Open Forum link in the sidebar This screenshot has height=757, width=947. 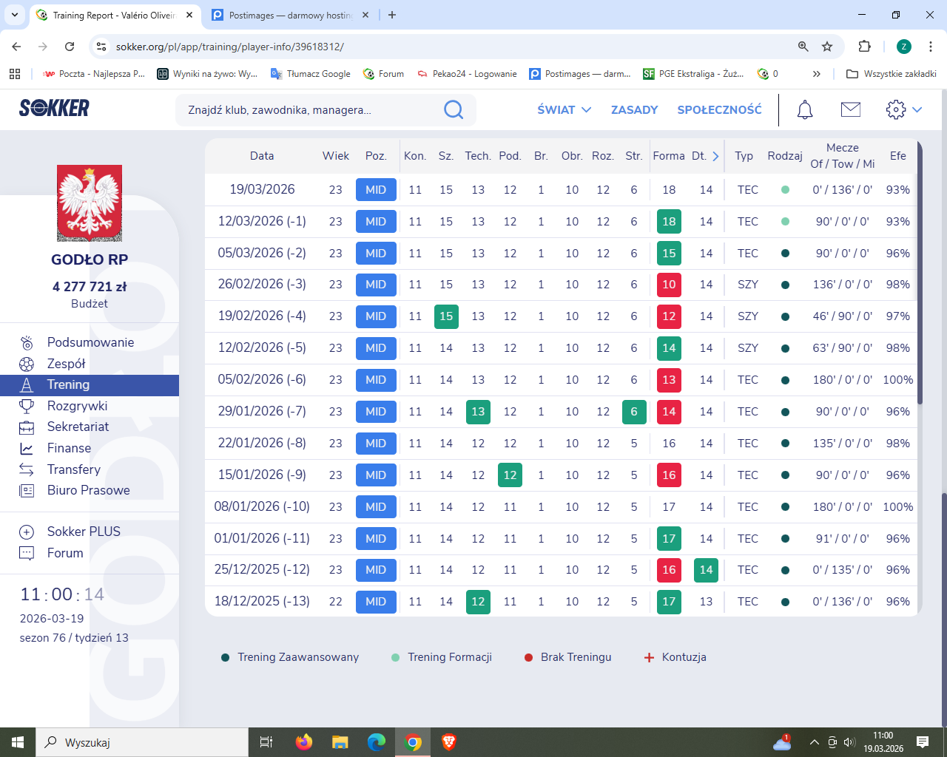coord(65,553)
